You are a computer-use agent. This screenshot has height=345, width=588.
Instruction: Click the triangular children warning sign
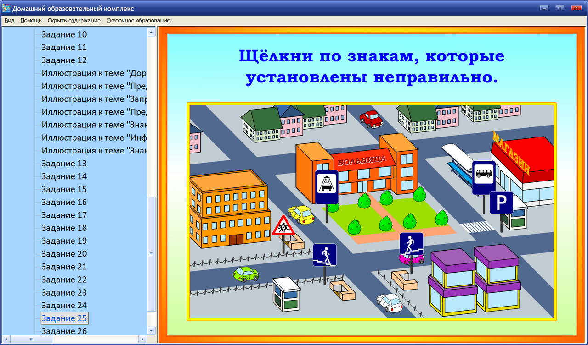[284, 226]
